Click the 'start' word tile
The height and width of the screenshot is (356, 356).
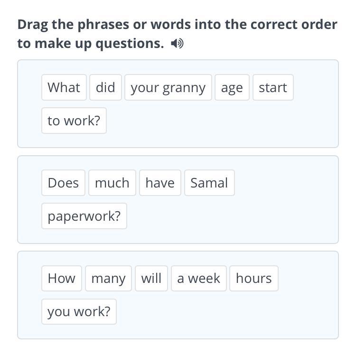273,87
